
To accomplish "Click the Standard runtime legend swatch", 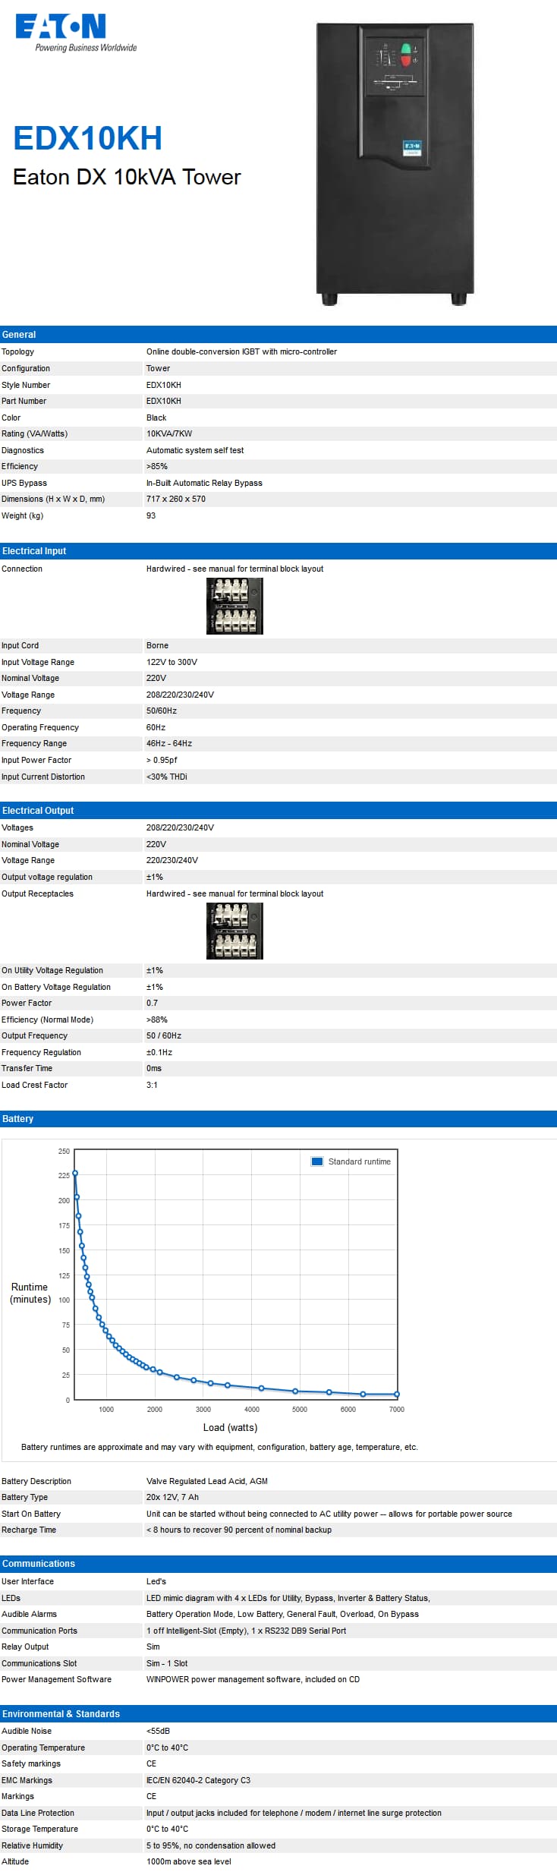I will (317, 1161).
